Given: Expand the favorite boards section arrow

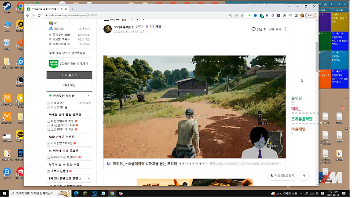Looking at the screenshot, I should pos(88,95).
